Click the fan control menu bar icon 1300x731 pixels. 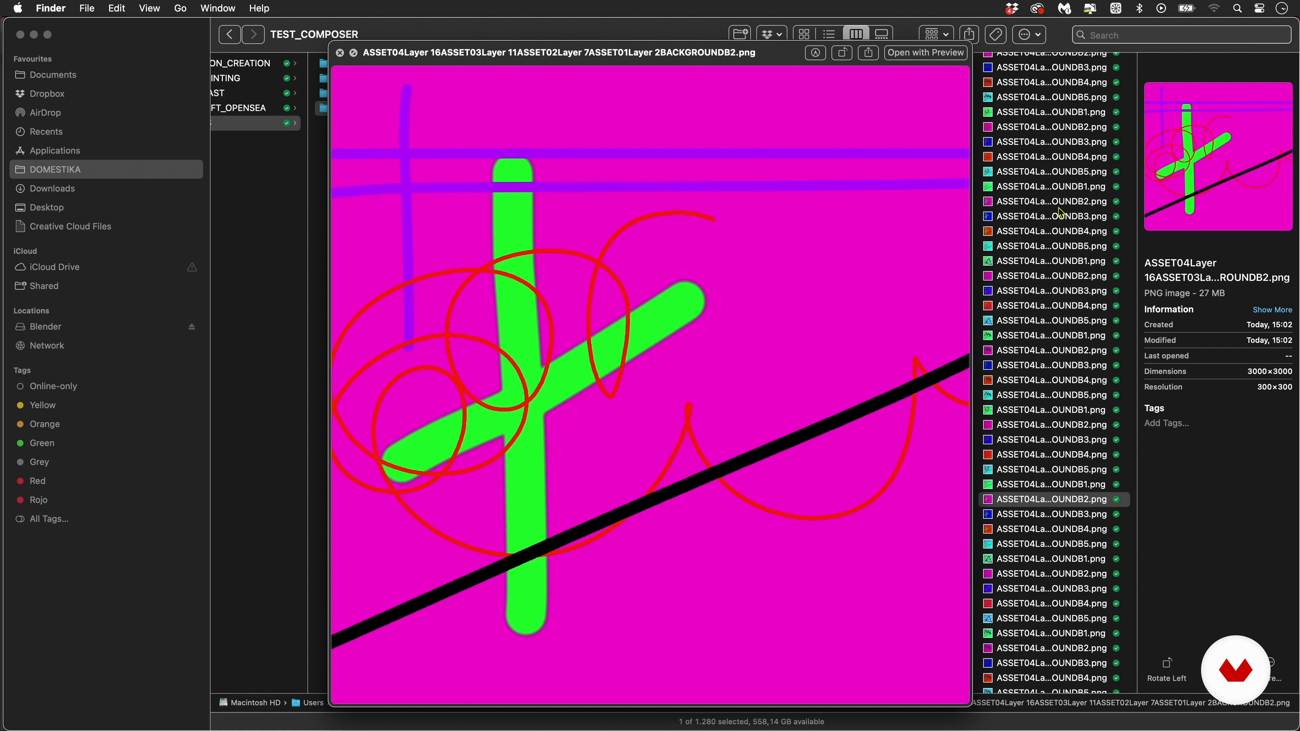coord(1115,8)
